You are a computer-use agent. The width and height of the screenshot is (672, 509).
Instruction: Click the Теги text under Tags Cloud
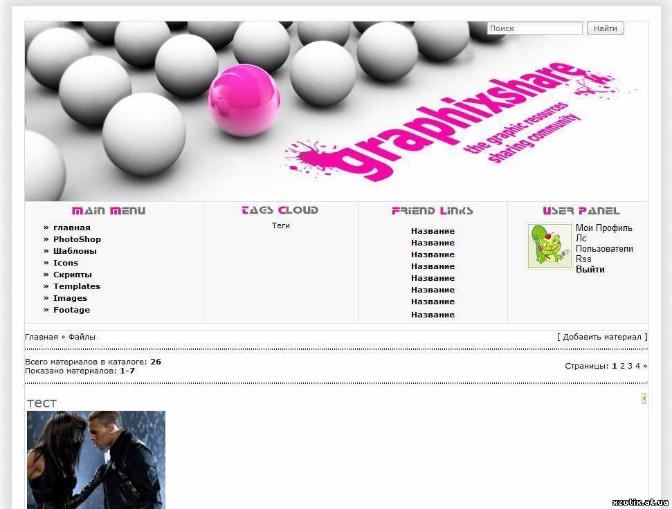(281, 225)
